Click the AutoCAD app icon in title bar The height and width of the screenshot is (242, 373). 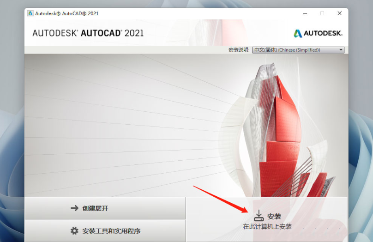30,13
